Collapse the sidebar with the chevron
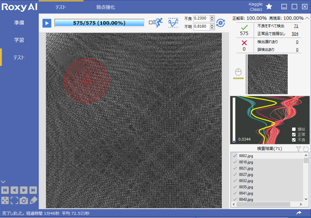 coord(4,182)
